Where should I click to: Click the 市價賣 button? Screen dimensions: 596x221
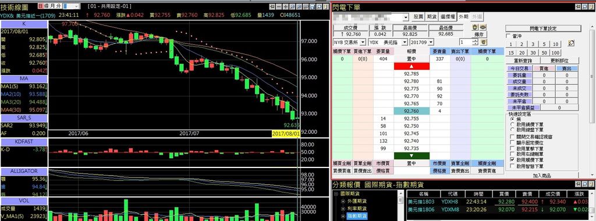point(440,163)
